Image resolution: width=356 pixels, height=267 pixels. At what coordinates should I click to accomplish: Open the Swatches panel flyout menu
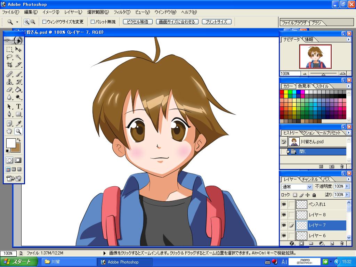point(349,86)
